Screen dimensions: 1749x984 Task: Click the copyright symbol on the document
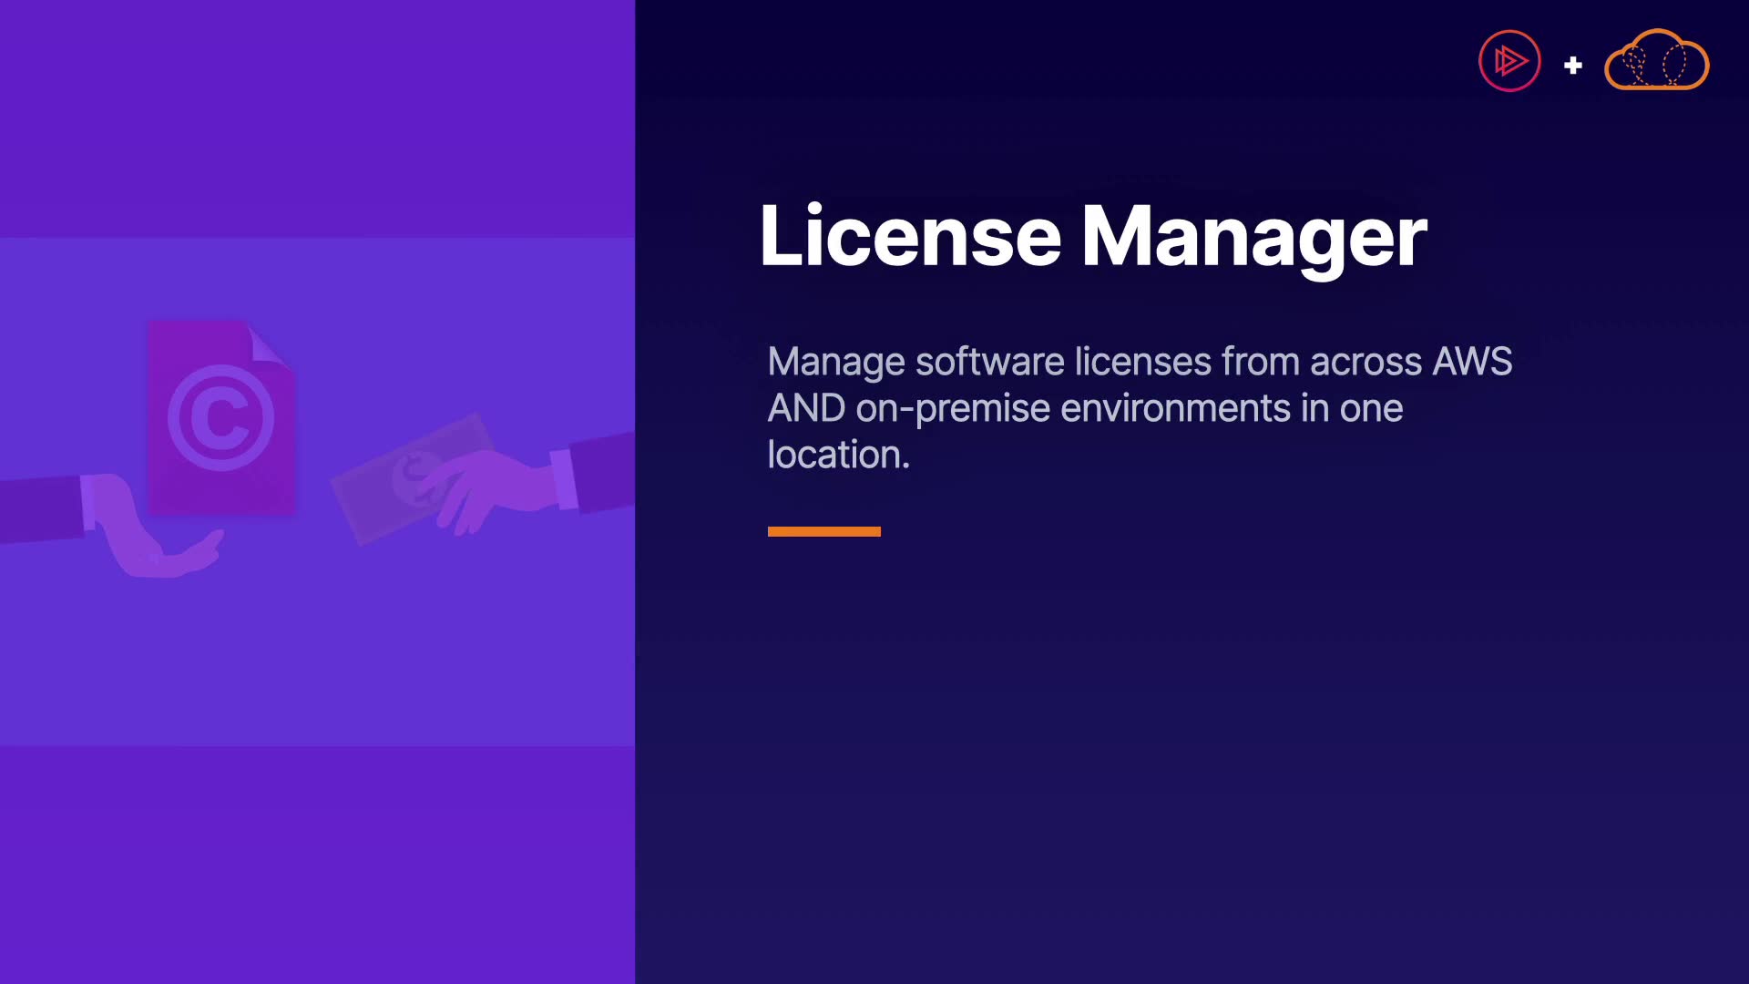(x=220, y=418)
